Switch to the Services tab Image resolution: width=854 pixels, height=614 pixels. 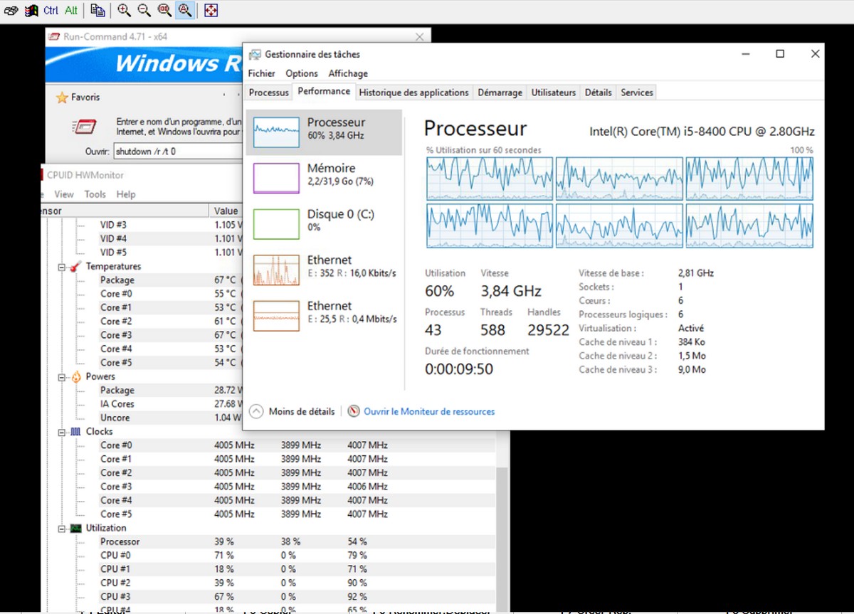637,92
